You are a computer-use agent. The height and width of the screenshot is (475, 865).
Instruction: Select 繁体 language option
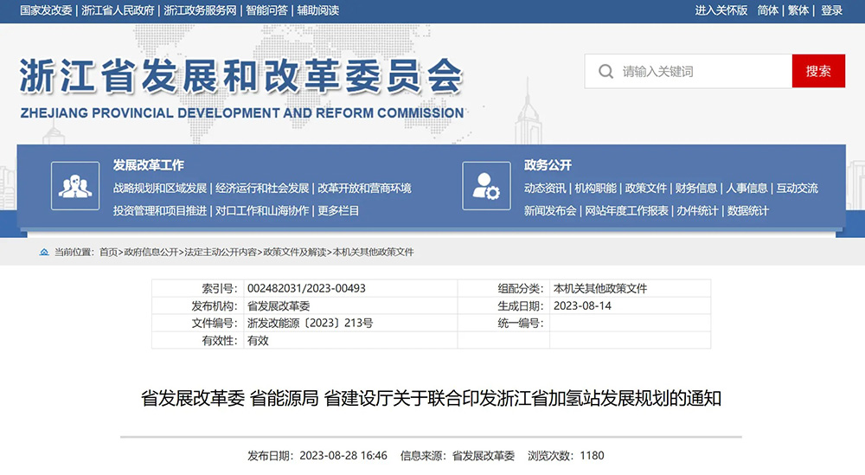[x=798, y=10]
